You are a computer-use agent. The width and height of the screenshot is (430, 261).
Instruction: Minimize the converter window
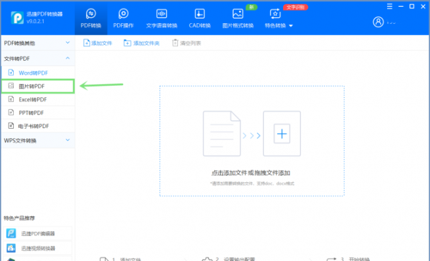point(401,7)
